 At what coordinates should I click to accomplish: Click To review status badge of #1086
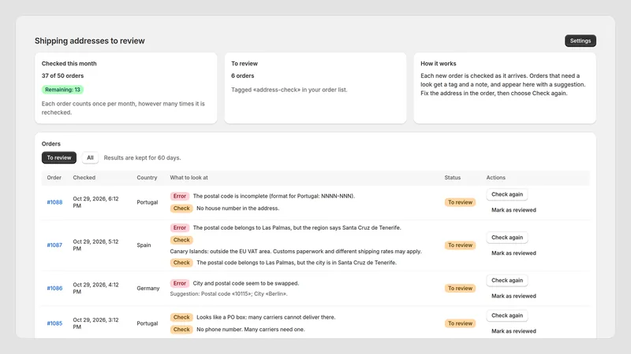click(x=460, y=288)
